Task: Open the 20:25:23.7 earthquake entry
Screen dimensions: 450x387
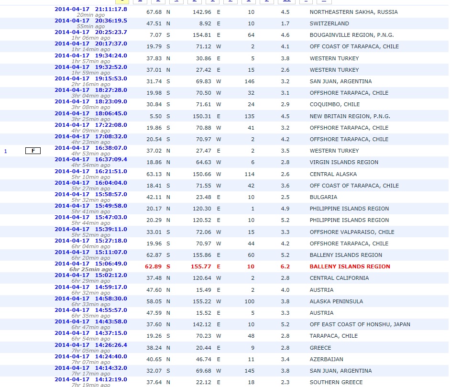Action: pos(91,32)
